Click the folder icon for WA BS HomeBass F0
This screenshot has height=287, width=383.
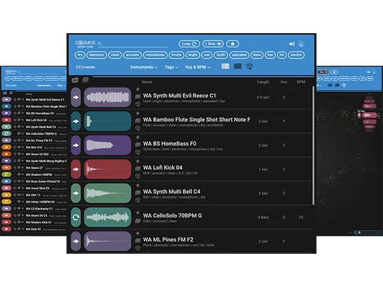pyautogui.click(x=138, y=144)
